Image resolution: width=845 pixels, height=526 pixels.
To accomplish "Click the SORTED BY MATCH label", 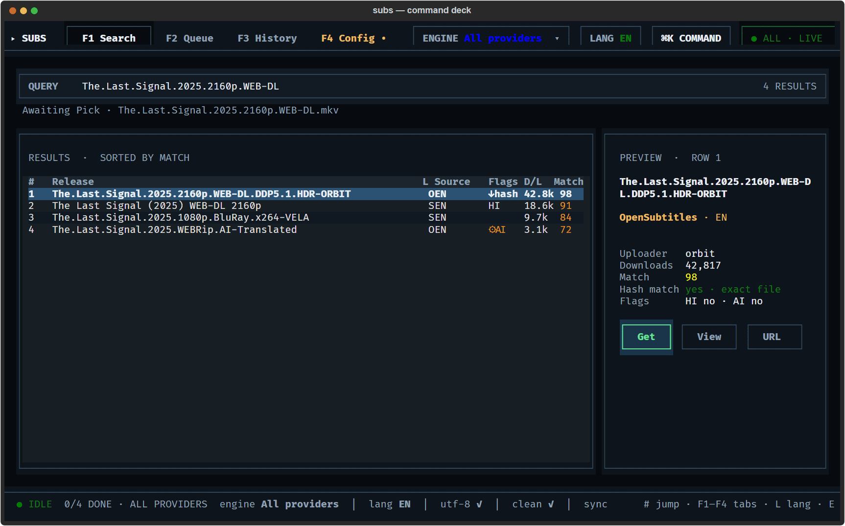I will pos(144,158).
